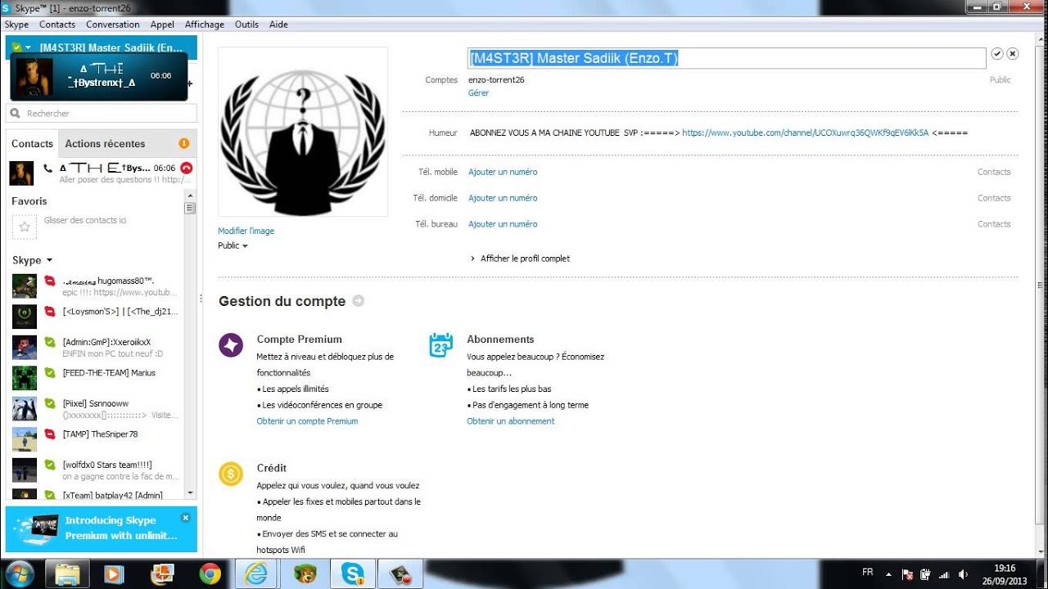Image resolution: width=1048 pixels, height=589 pixels.
Task: Click arrow icon next to Gestion du compte
Action: click(x=358, y=301)
